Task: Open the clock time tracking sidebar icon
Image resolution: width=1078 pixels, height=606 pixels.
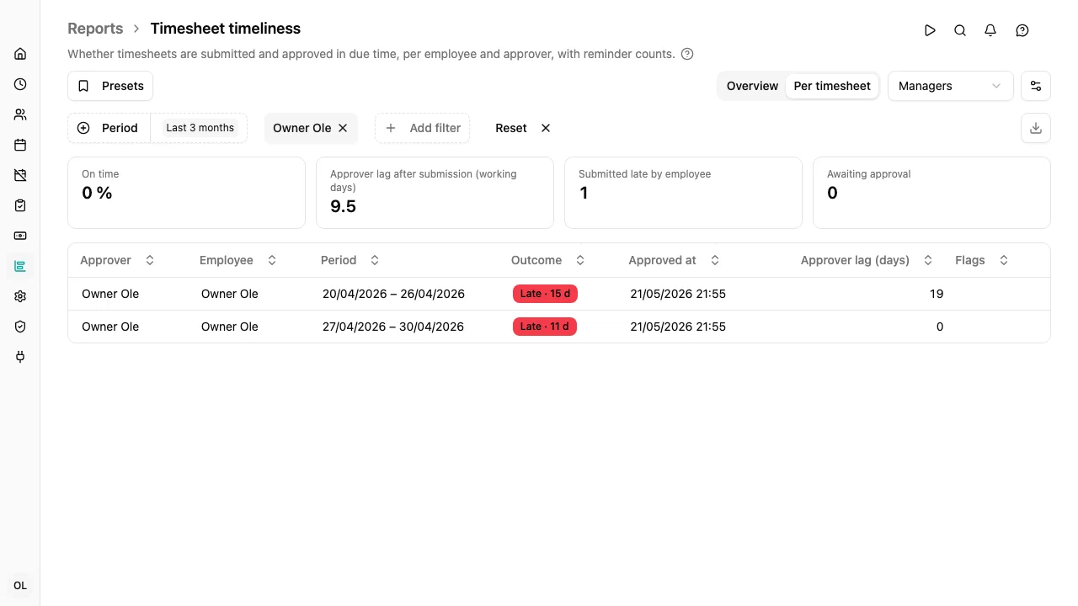Action: [20, 84]
